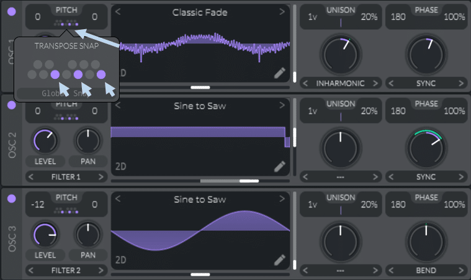471x280 pixels.
Task: Open the FILTER 1 destination selector
Action: [66, 177]
